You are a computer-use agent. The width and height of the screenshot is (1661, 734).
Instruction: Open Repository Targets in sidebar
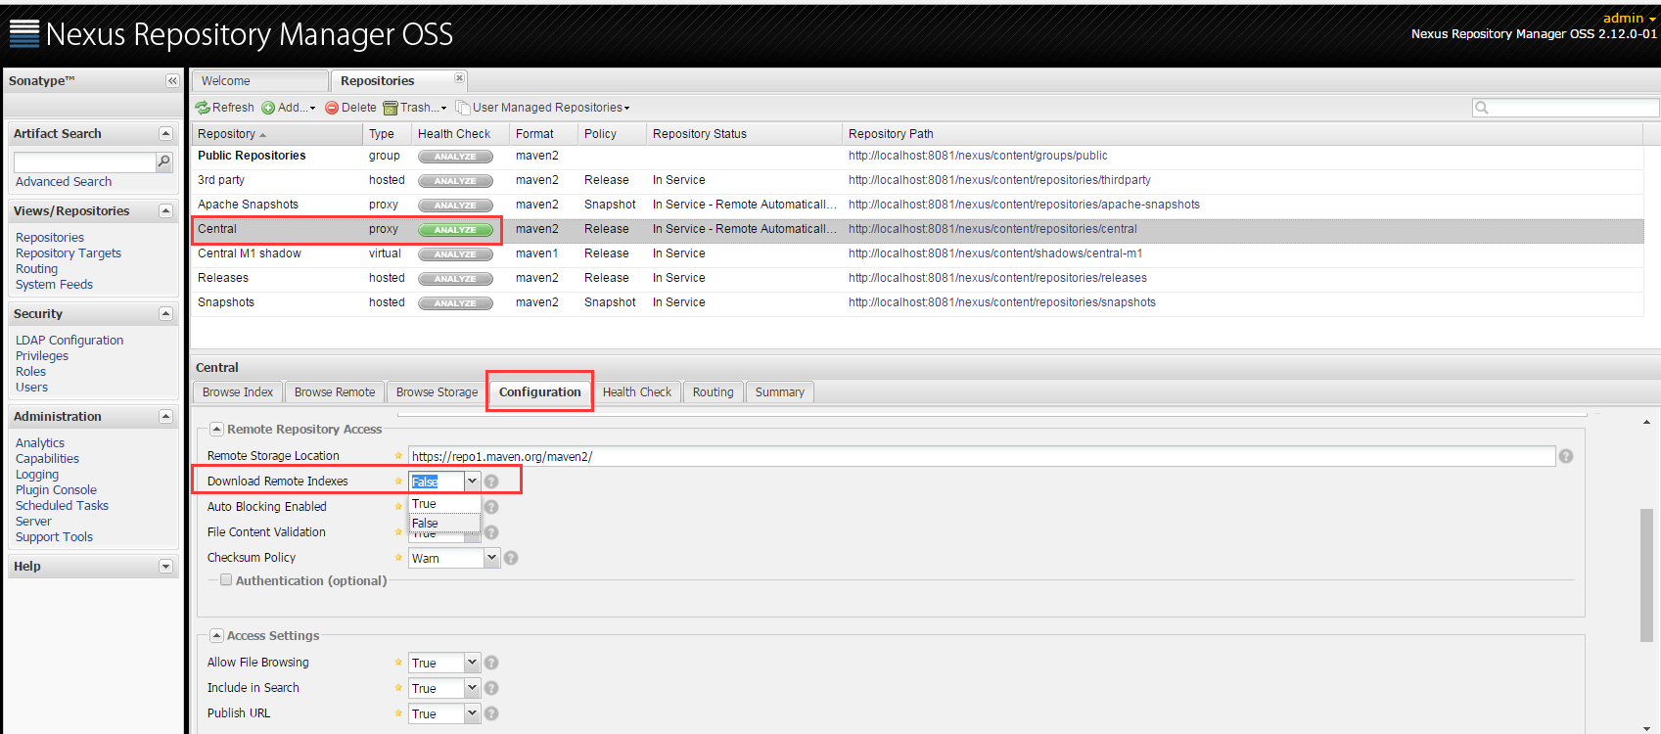pos(69,253)
